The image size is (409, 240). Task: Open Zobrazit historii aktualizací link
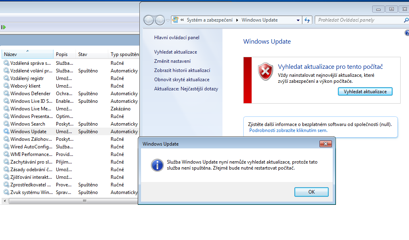tap(182, 70)
